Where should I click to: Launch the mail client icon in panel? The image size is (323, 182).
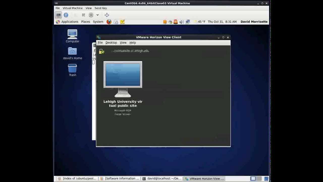click(x=116, y=22)
